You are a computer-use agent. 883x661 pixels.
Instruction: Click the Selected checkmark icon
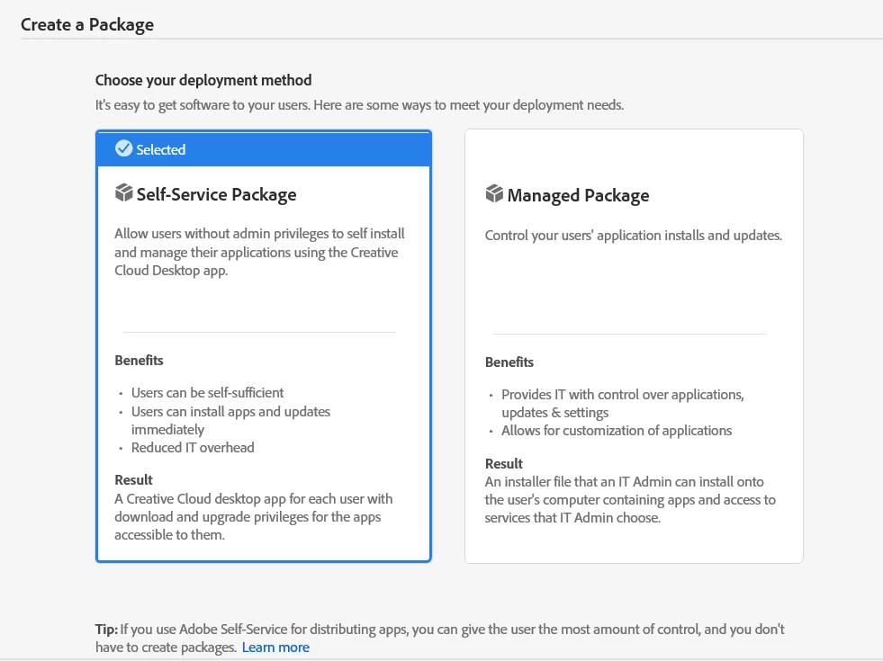point(124,148)
